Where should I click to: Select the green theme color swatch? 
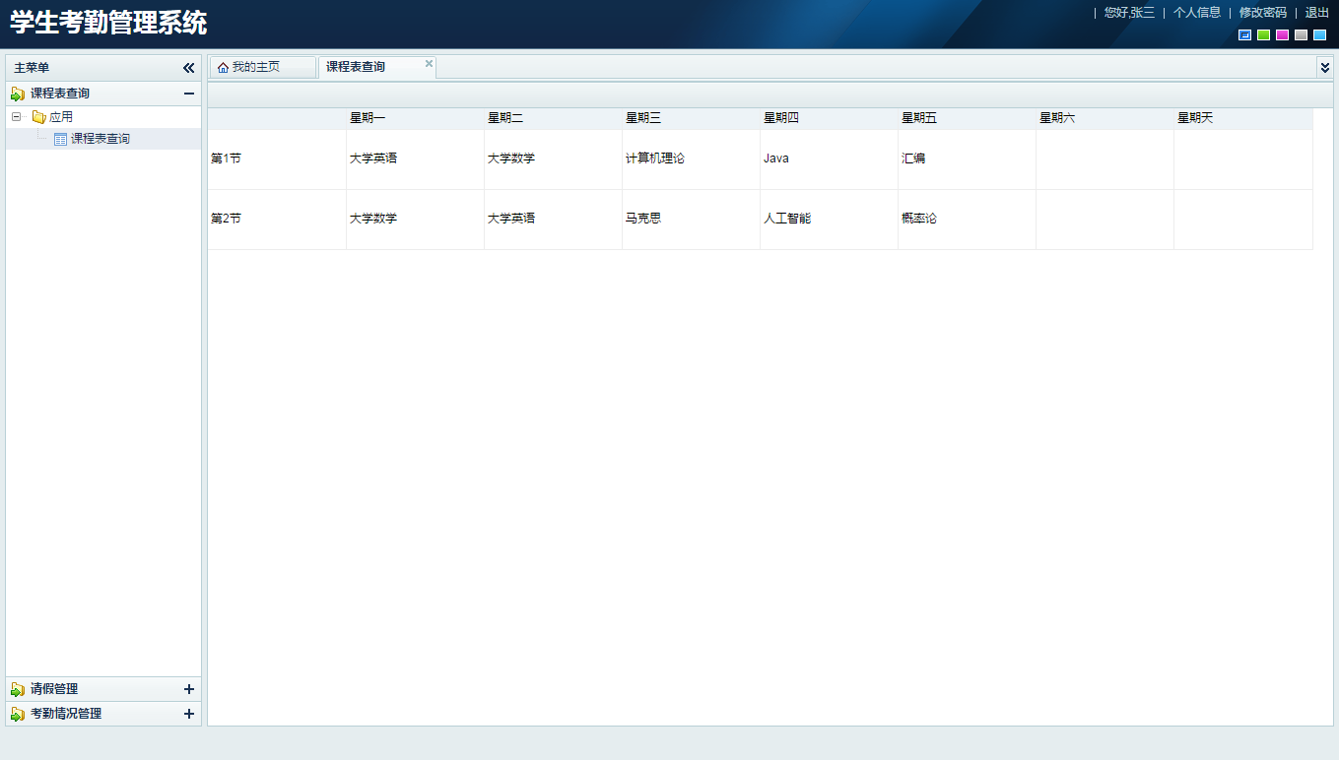pos(1264,33)
